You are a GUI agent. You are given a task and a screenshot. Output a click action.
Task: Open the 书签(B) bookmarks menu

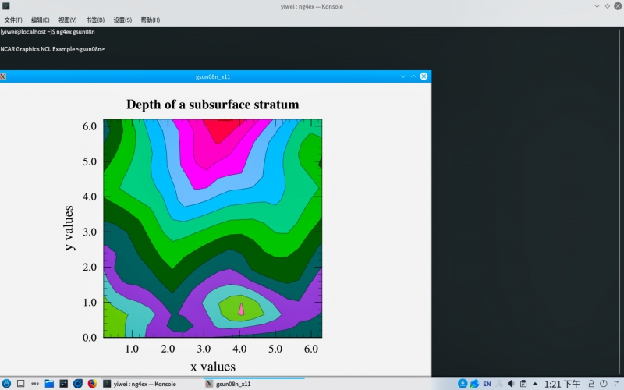coord(95,19)
